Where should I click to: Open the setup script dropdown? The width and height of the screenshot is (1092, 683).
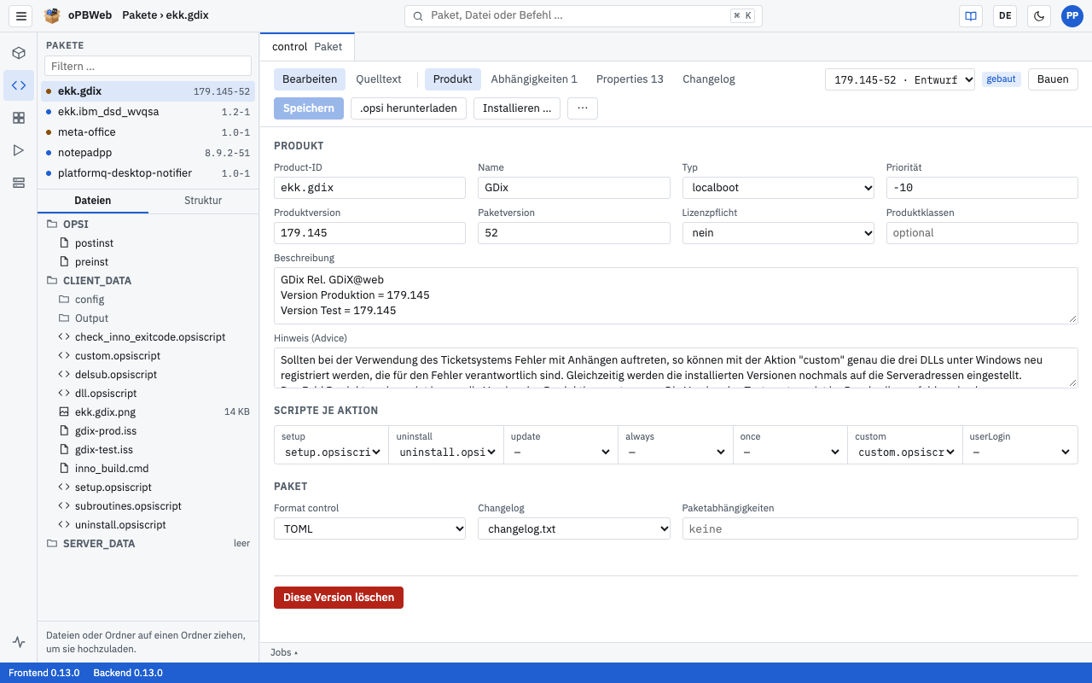(332, 452)
